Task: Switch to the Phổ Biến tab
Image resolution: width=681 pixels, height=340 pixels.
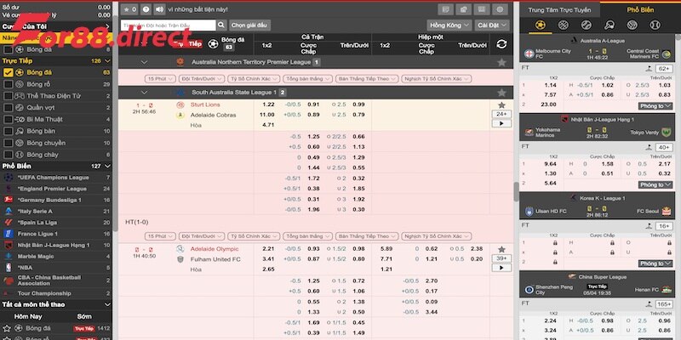Action: point(639,9)
